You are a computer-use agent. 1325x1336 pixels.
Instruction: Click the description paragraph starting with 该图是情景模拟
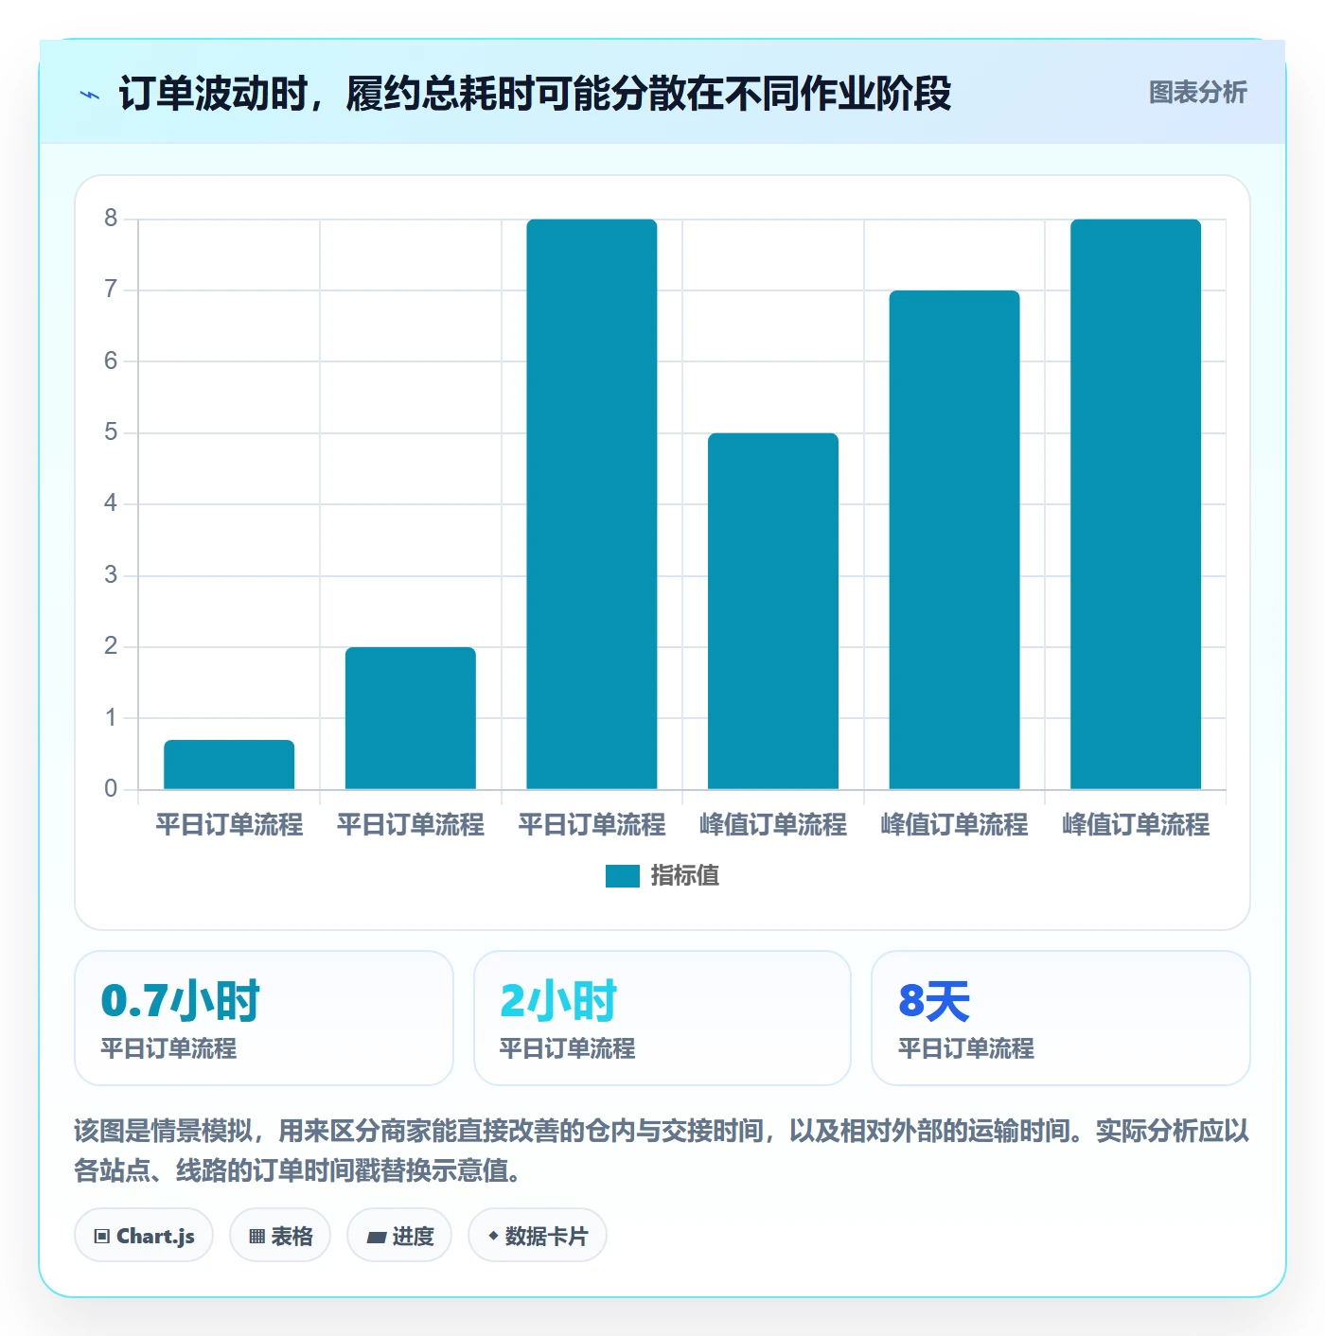[662, 1151]
